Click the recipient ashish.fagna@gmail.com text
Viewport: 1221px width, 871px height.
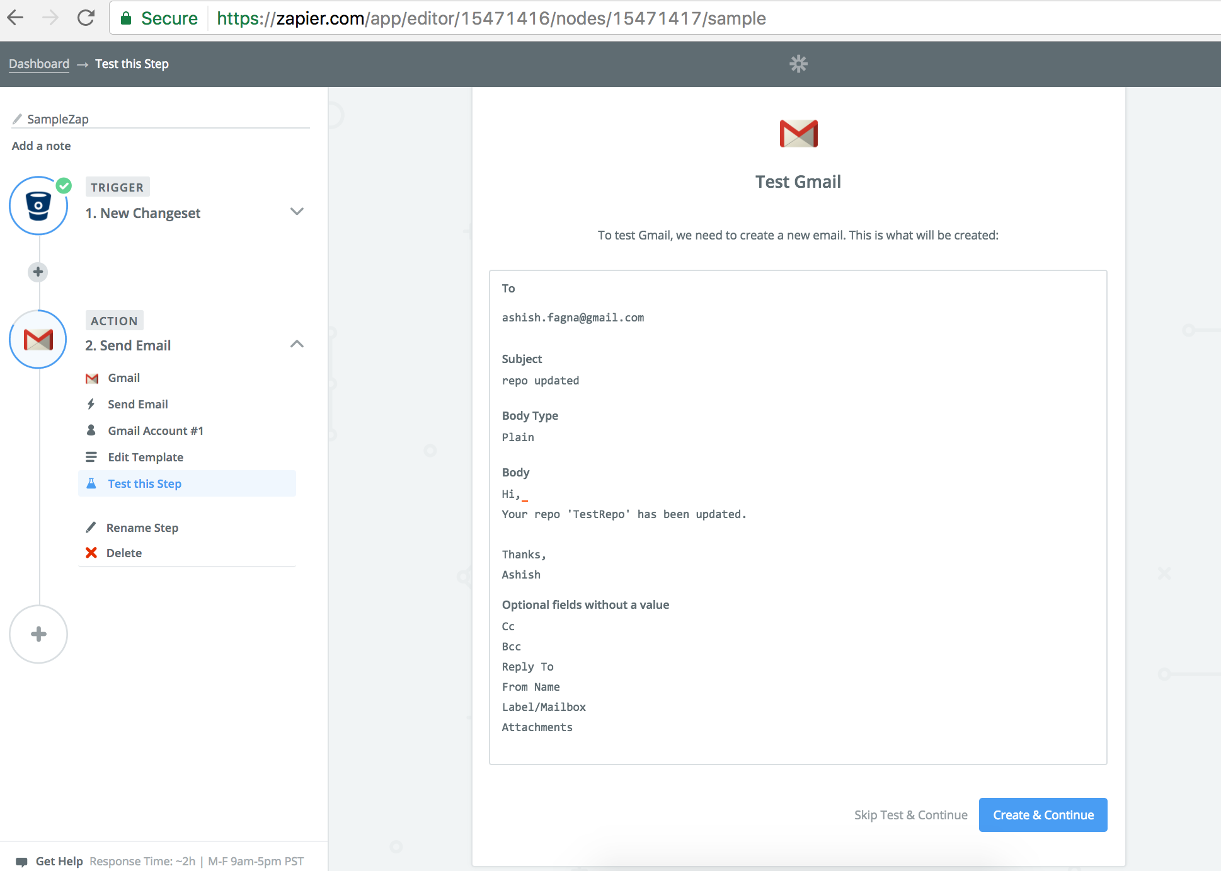point(573,318)
